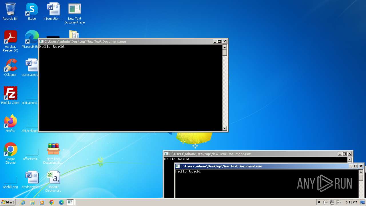Select the effectsthir desktop file
This screenshot has width=366, height=206.
tap(32, 155)
